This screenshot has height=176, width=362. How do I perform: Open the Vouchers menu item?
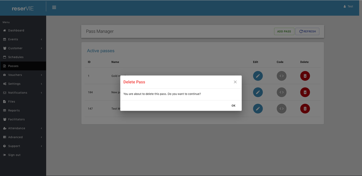pos(23,75)
